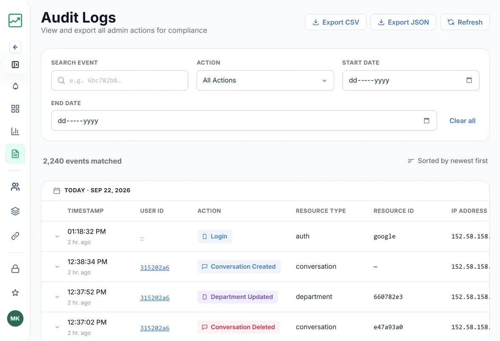This screenshot has height=341, width=500.
Task: Open the users icon in sidebar
Action: coord(15,187)
